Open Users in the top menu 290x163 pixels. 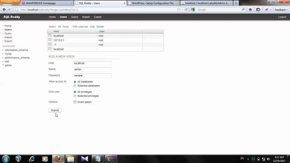click(63, 17)
